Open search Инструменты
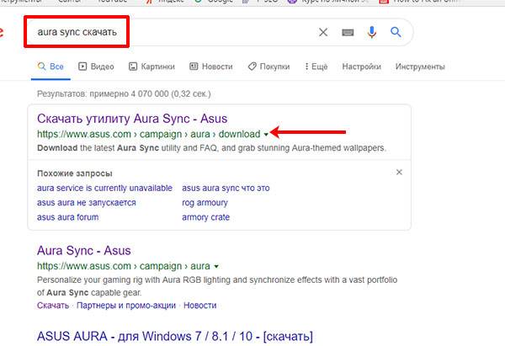Image resolution: width=505 pixels, height=346 pixels. [x=420, y=67]
